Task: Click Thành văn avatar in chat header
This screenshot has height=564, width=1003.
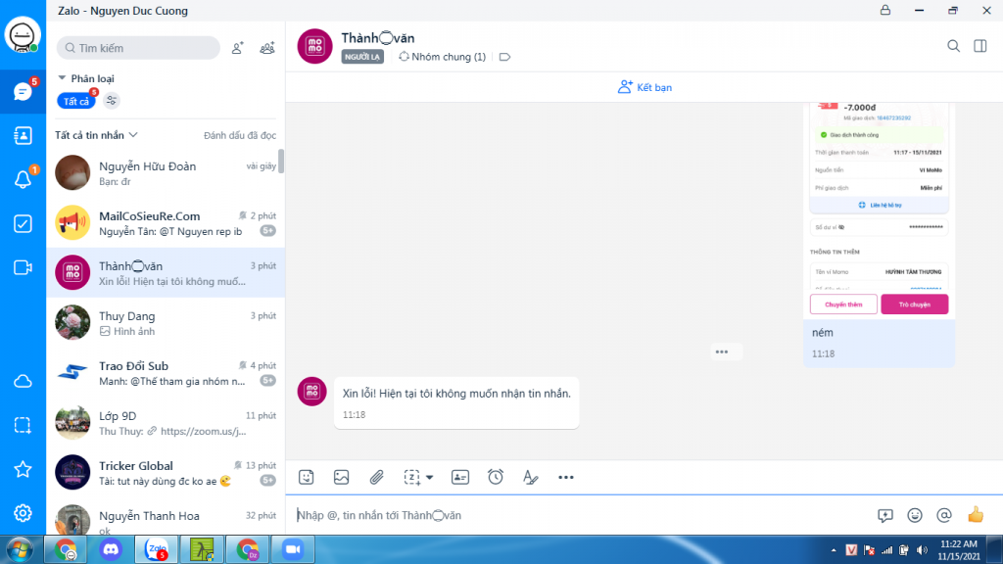Action: pos(314,46)
